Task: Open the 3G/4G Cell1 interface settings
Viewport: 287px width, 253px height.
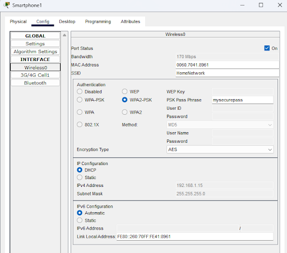Action: point(35,75)
